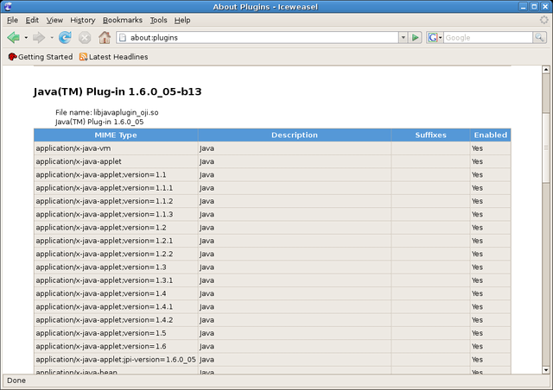Go to the Home page
Screen dimensions: 553x390
tap(105, 37)
